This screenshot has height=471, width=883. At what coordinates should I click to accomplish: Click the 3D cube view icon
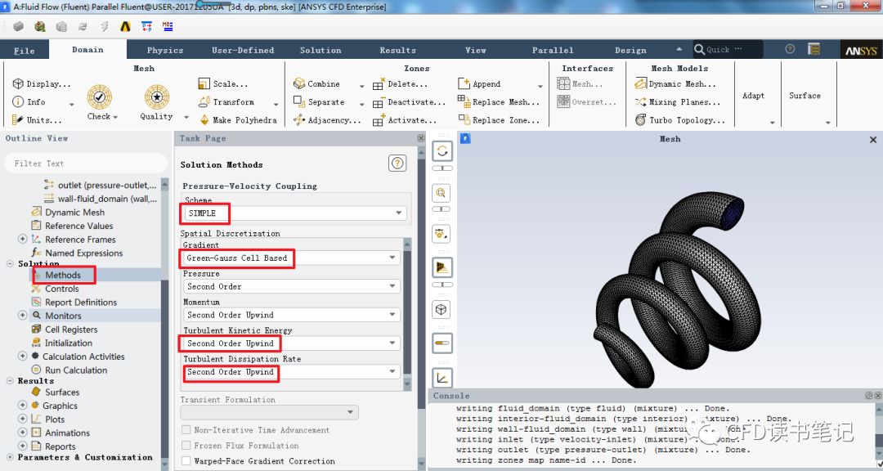click(x=441, y=309)
